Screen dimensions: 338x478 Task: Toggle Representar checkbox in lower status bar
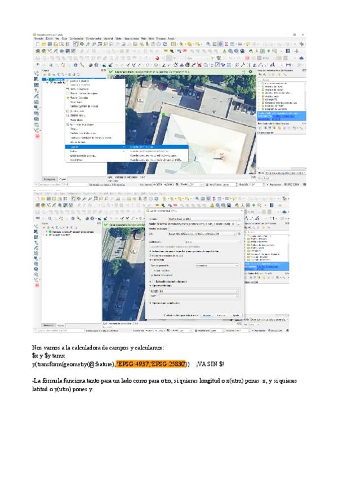[x=252, y=330]
